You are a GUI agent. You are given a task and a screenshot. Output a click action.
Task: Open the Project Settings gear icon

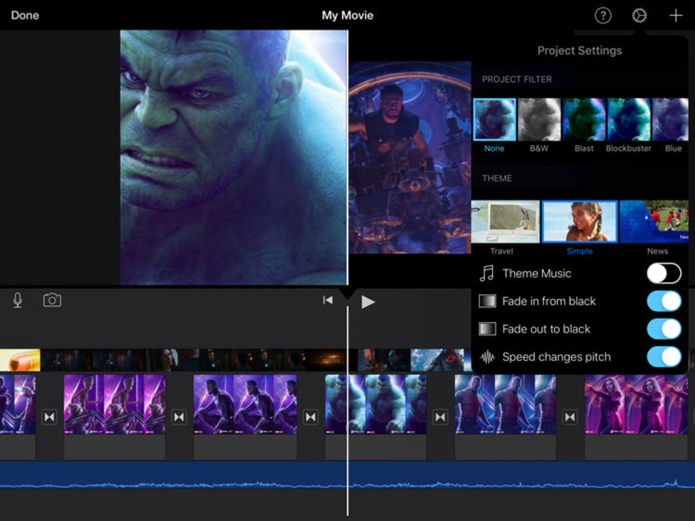coord(639,16)
